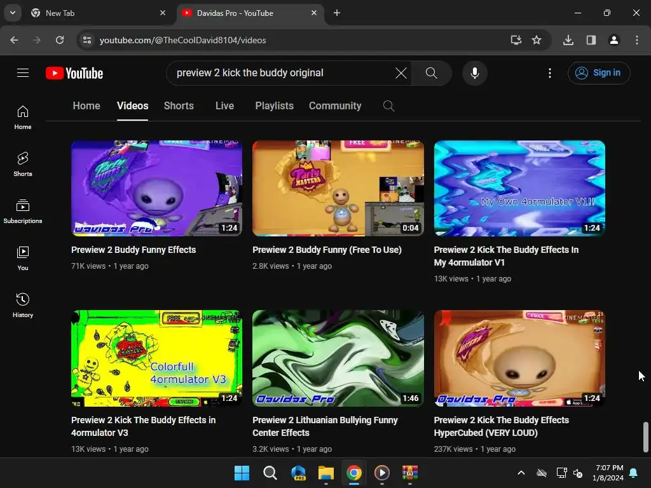The height and width of the screenshot is (488, 651).
Task: Start voice search with the microphone icon
Action: tap(474, 73)
